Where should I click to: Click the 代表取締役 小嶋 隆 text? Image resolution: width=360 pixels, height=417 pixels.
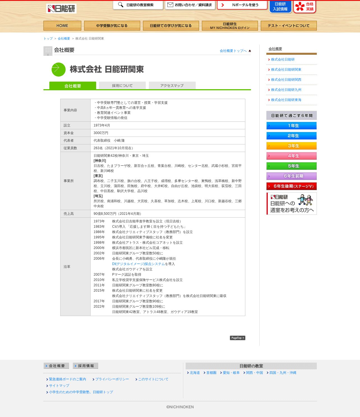click(x=109, y=140)
